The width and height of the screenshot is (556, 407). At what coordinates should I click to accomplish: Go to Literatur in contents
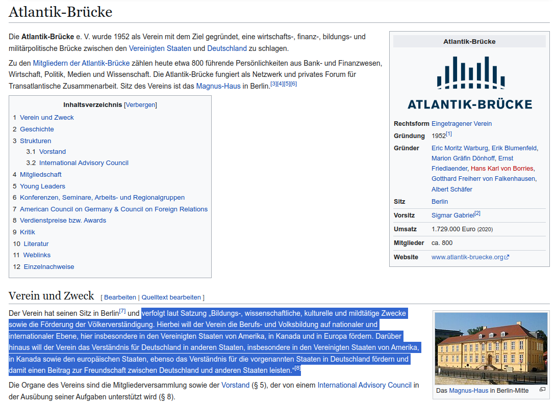[x=36, y=244]
